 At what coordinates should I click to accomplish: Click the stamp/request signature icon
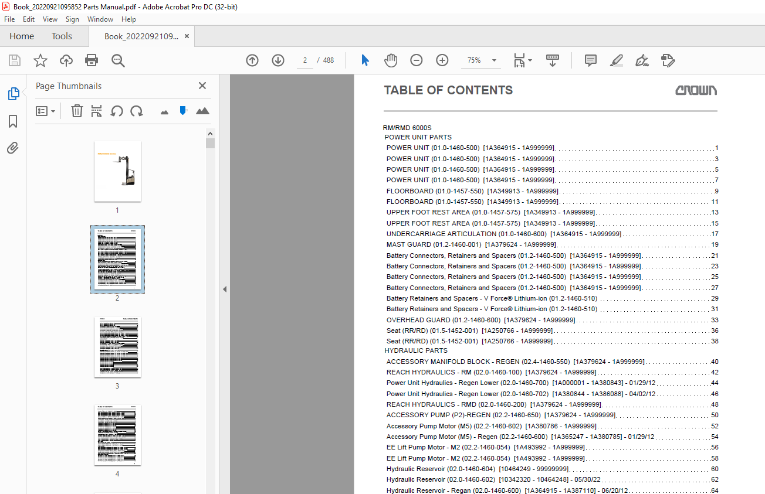point(668,60)
